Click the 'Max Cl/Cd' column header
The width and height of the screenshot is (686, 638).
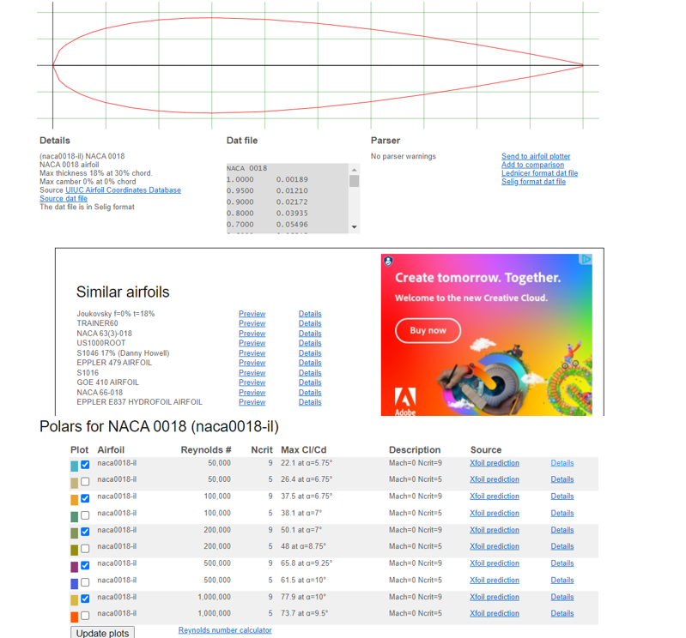[304, 449]
